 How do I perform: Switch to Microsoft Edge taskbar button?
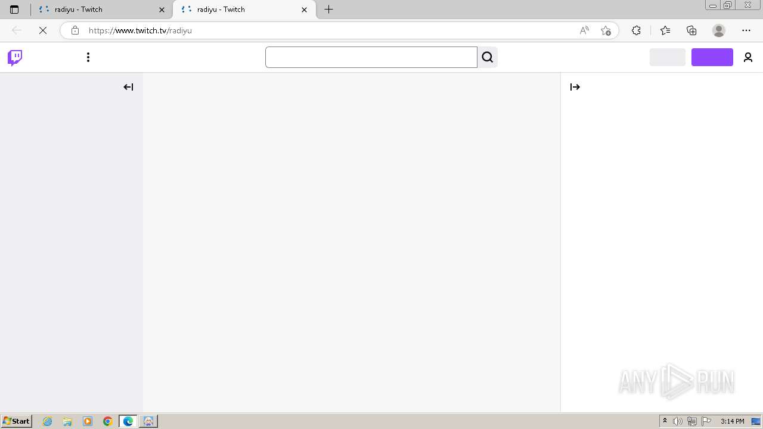point(128,421)
